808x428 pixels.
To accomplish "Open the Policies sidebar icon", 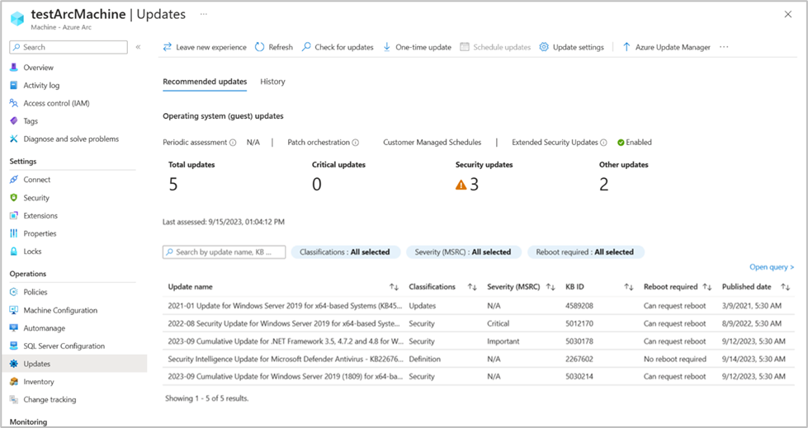I will coord(14,292).
